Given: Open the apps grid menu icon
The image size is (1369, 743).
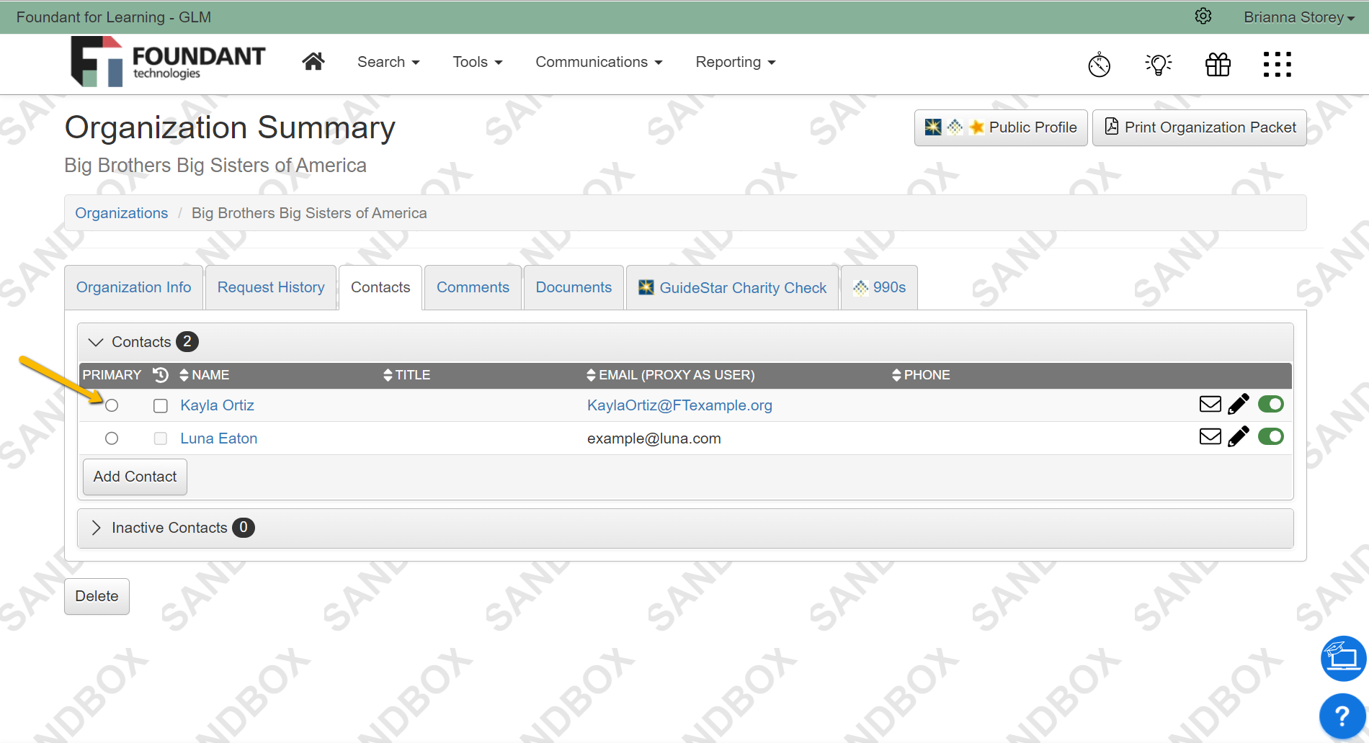Looking at the screenshot, I should (1277, 64).
